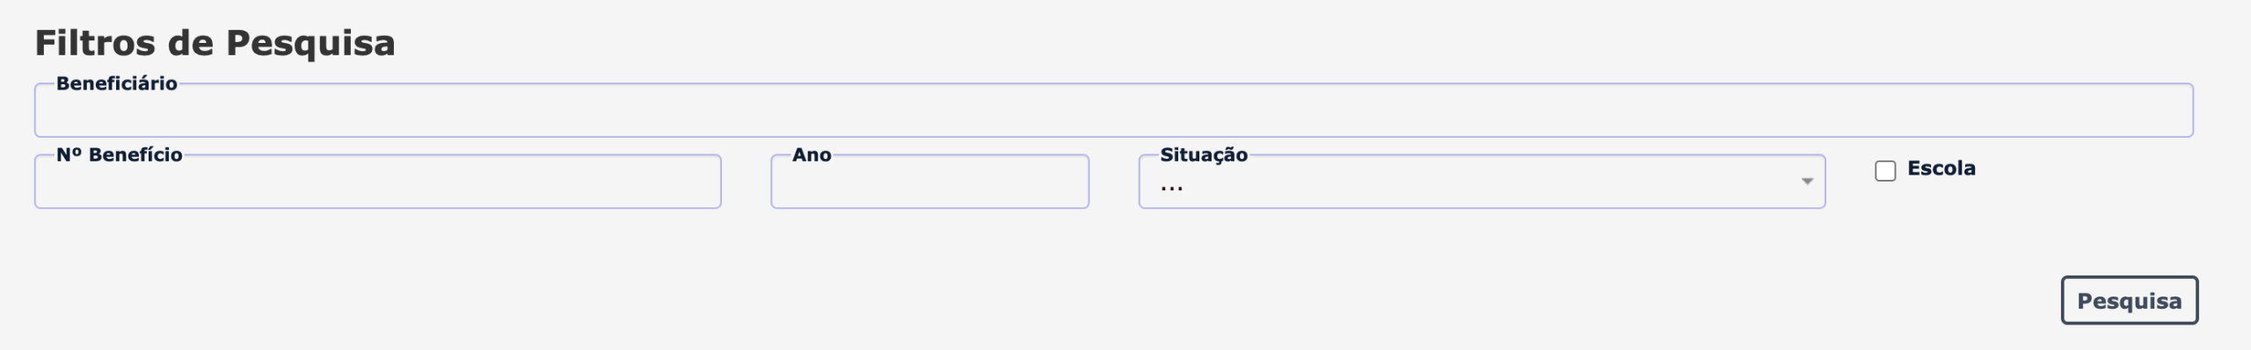
Task: Tick the Escola checkbox
Action: (1885, 170)
